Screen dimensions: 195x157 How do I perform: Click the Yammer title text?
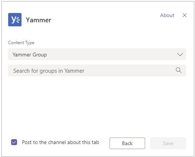[39, 20]
